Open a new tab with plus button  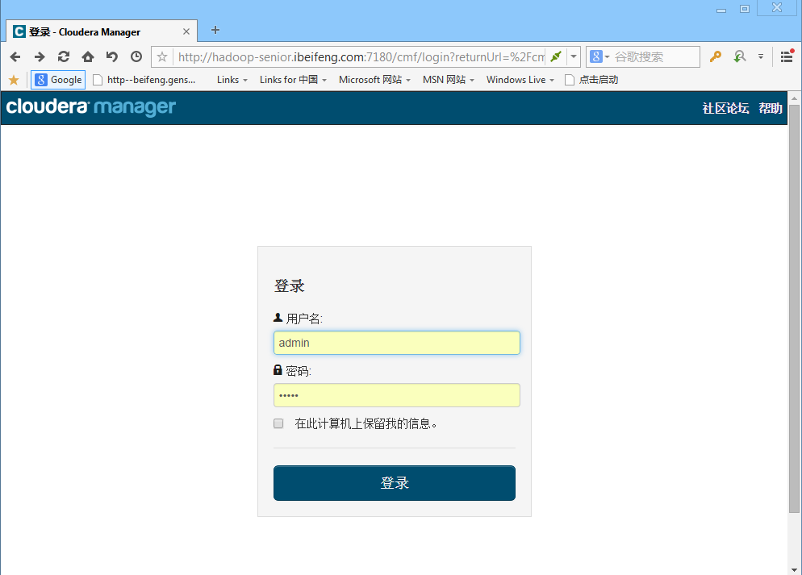click(215, 30)
